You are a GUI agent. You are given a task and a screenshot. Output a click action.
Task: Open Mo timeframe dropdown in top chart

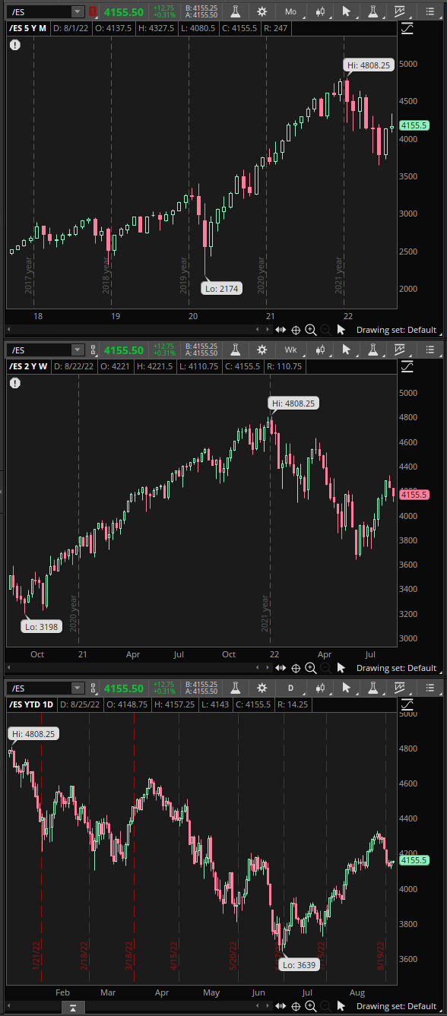pos(292,11)
